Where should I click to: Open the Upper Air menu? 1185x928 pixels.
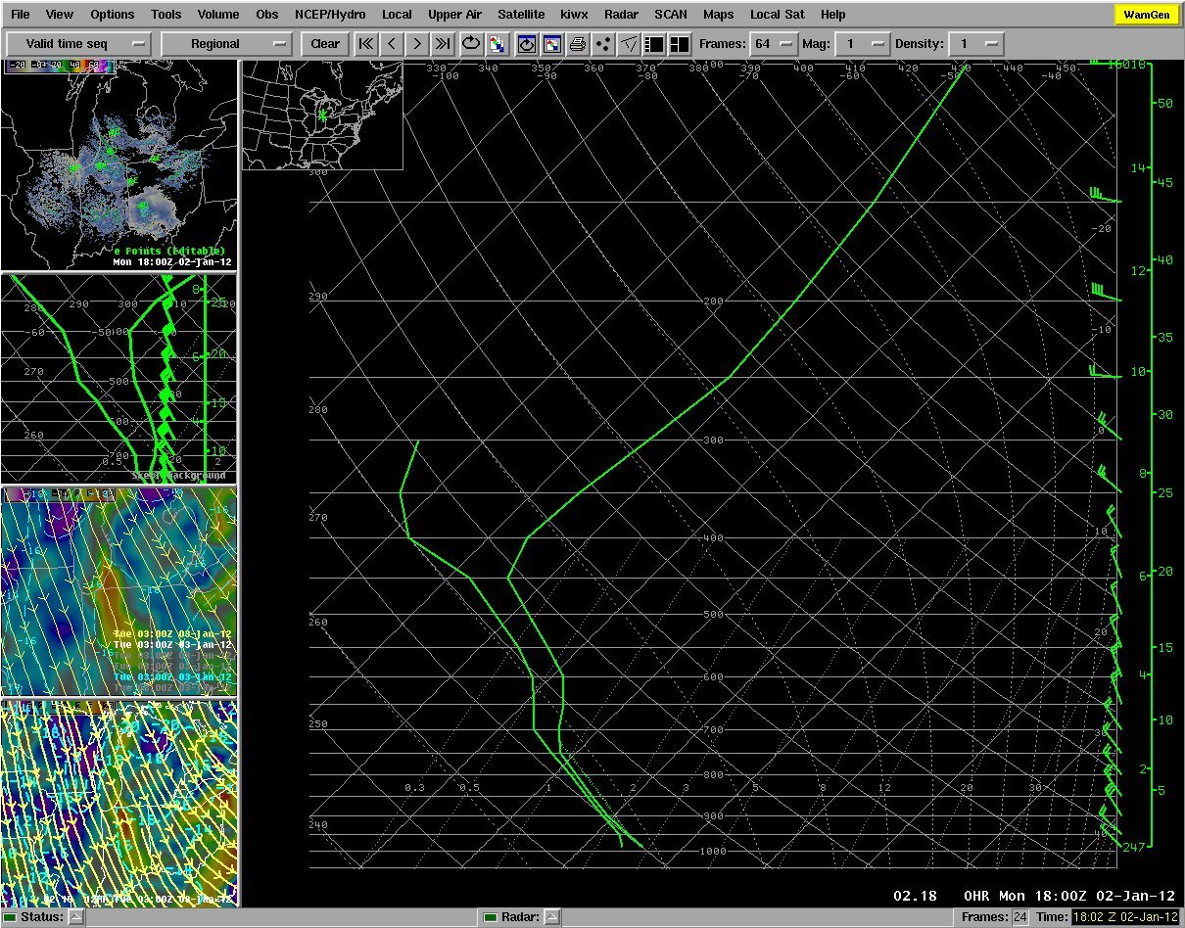pyautogui.click(x=454, y=15)
